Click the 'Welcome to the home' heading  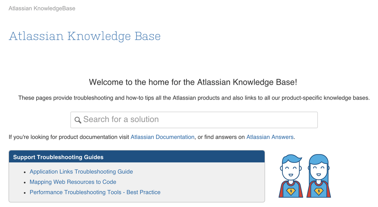(x=193, y=83)
